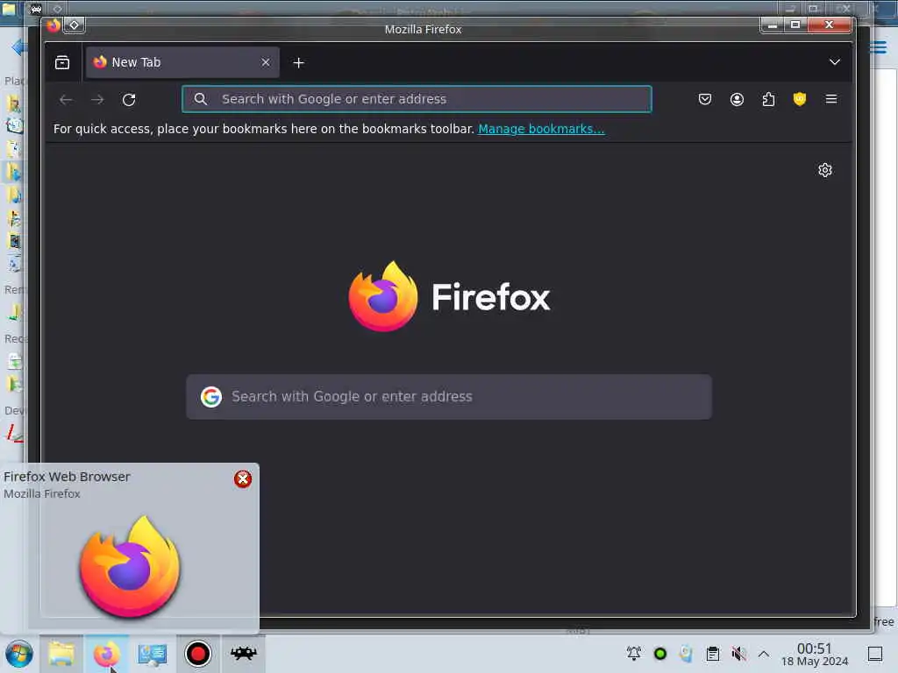Open the file manager from taskbar
This screenshot has width=898, height=673.
(61, 654)
